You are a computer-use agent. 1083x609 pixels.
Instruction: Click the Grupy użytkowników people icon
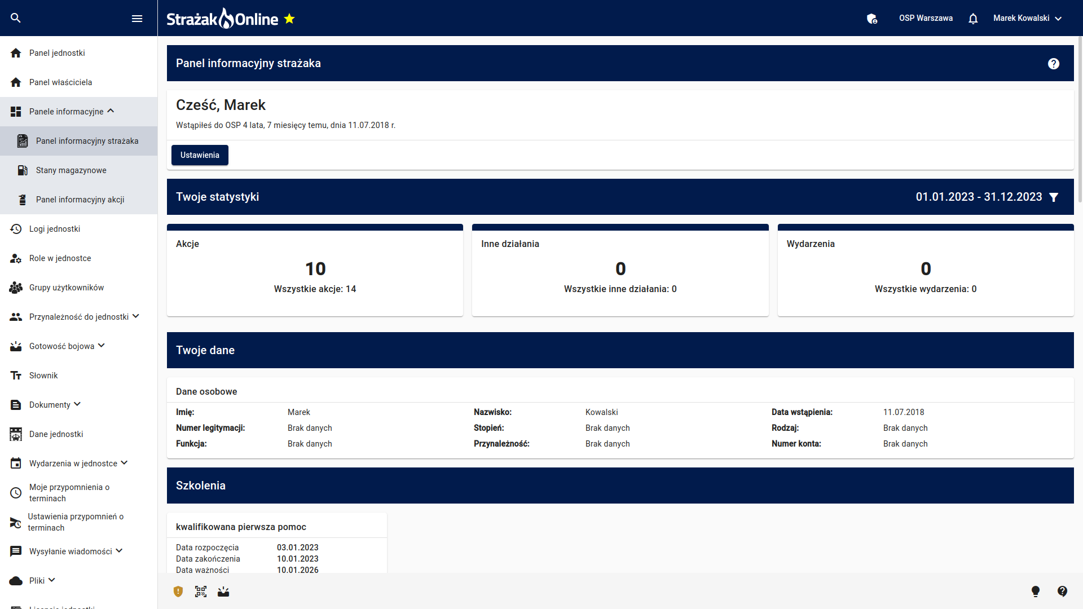point(16,288)
